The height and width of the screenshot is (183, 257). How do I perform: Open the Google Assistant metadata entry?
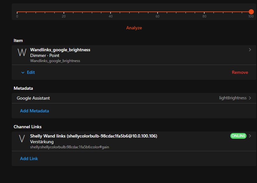click(134, 98)
